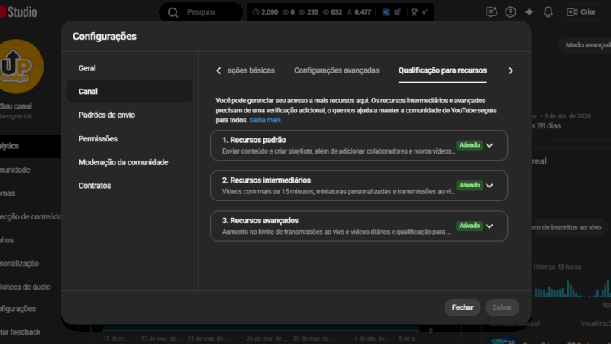The height and width of the screenshot is (344, 611).
Task: Click the eye stat showing 235
Action: [309, 12]
